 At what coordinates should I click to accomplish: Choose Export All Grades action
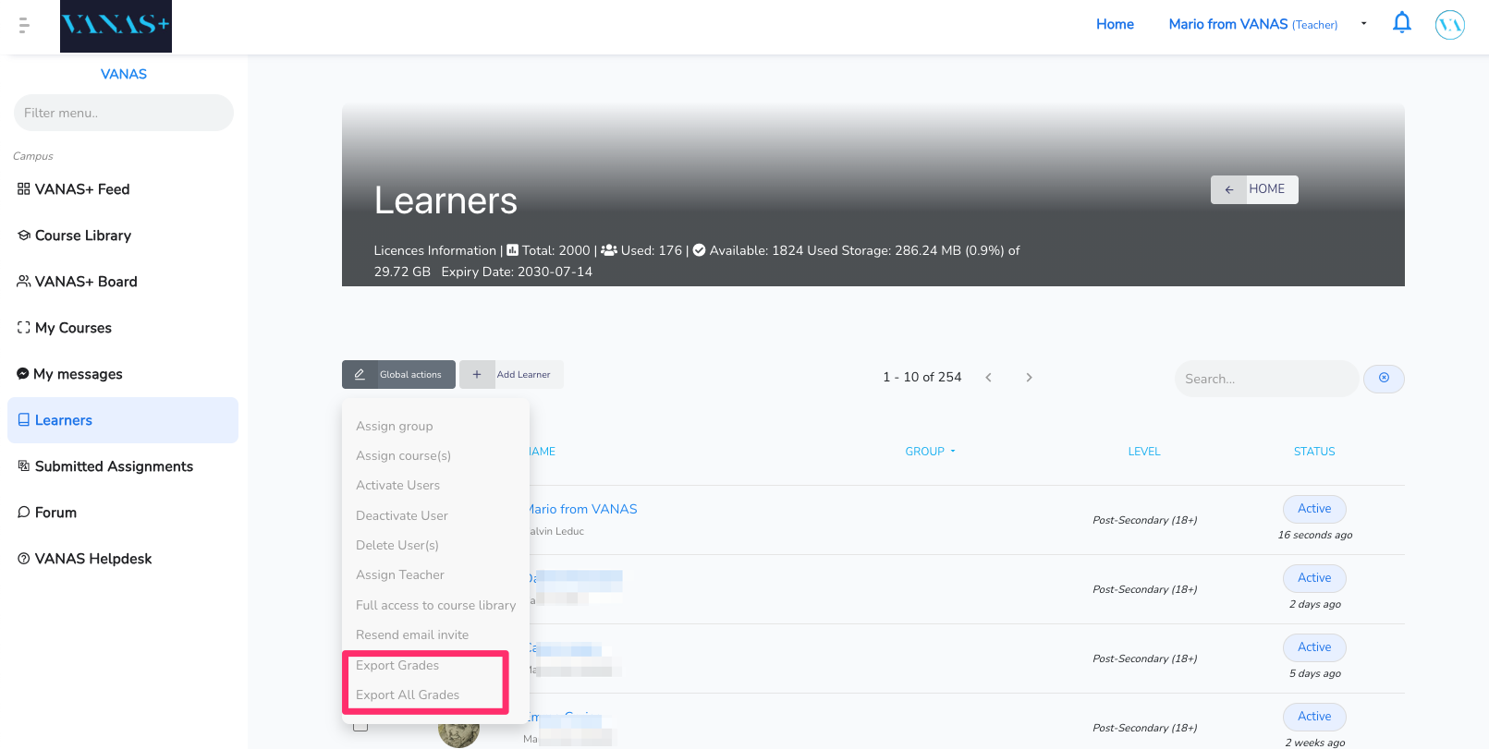[x=408, y=695]
